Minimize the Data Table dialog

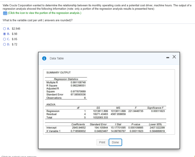168,57
